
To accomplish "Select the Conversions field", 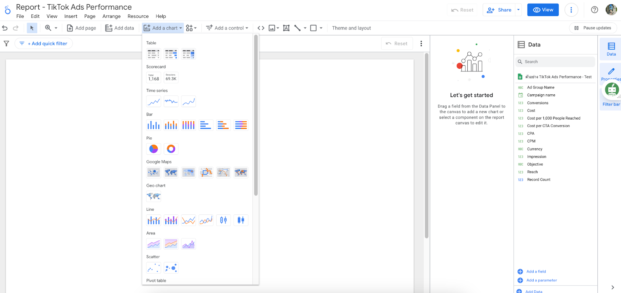I will tap(538, 103).
